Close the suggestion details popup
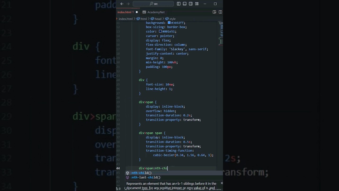 [222, 183]
